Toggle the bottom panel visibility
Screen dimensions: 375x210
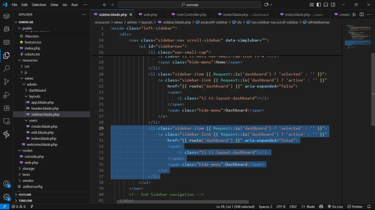point(326,5)
